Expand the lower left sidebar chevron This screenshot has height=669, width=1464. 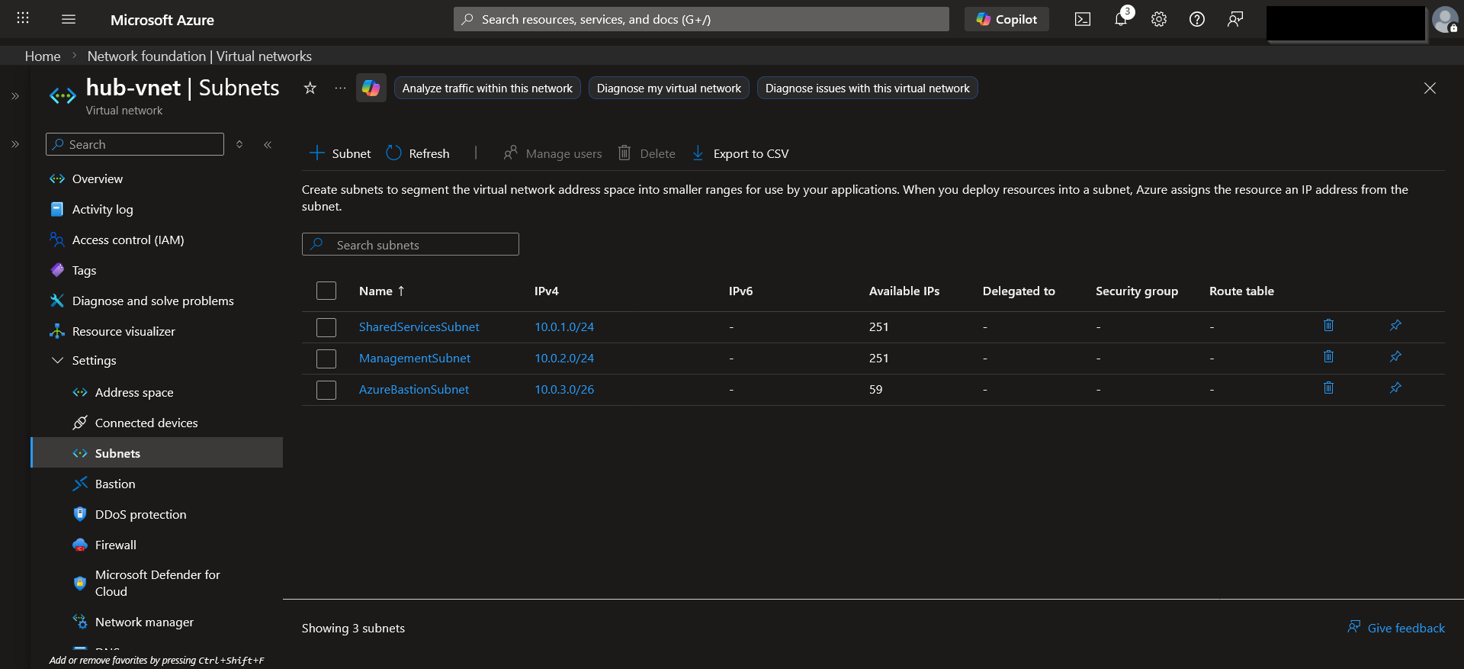pos(14,144)
